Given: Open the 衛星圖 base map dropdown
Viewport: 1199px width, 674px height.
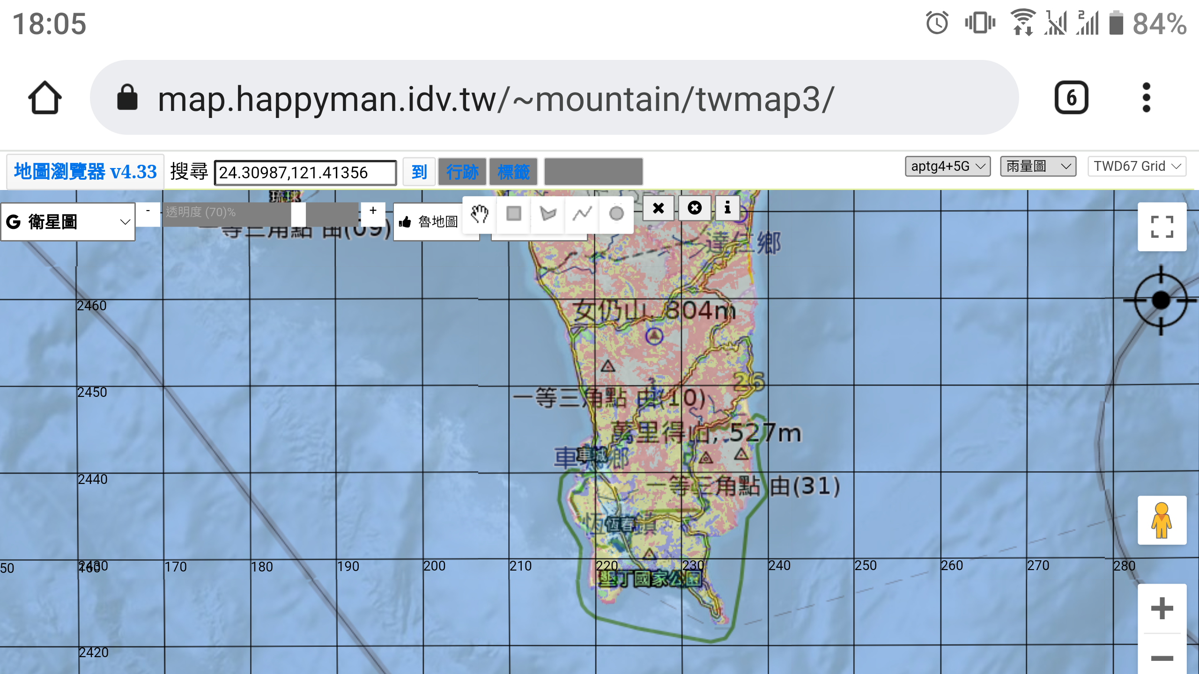Looking at the screenshot, I should tap(68, 221).
